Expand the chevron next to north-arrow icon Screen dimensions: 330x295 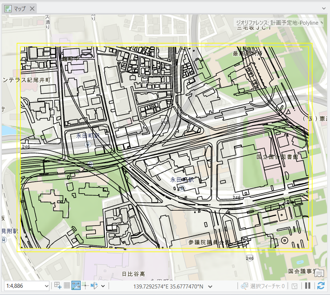(x=103, y=286)
